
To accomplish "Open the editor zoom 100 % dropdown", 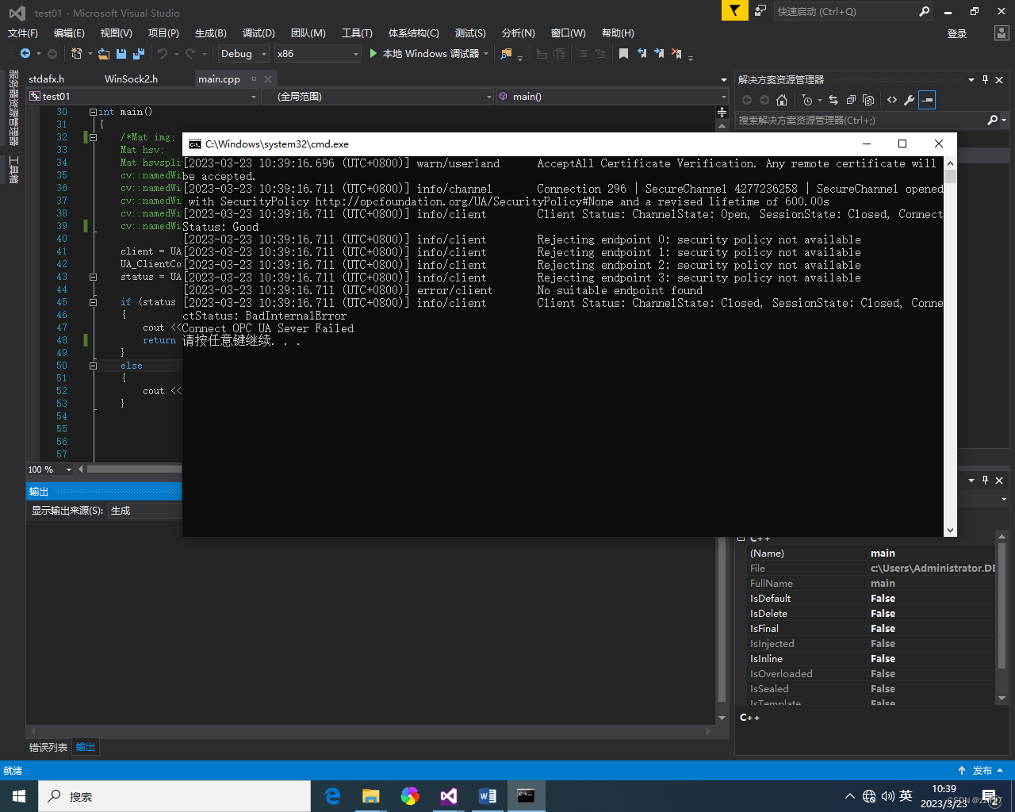I will [50, 469].
